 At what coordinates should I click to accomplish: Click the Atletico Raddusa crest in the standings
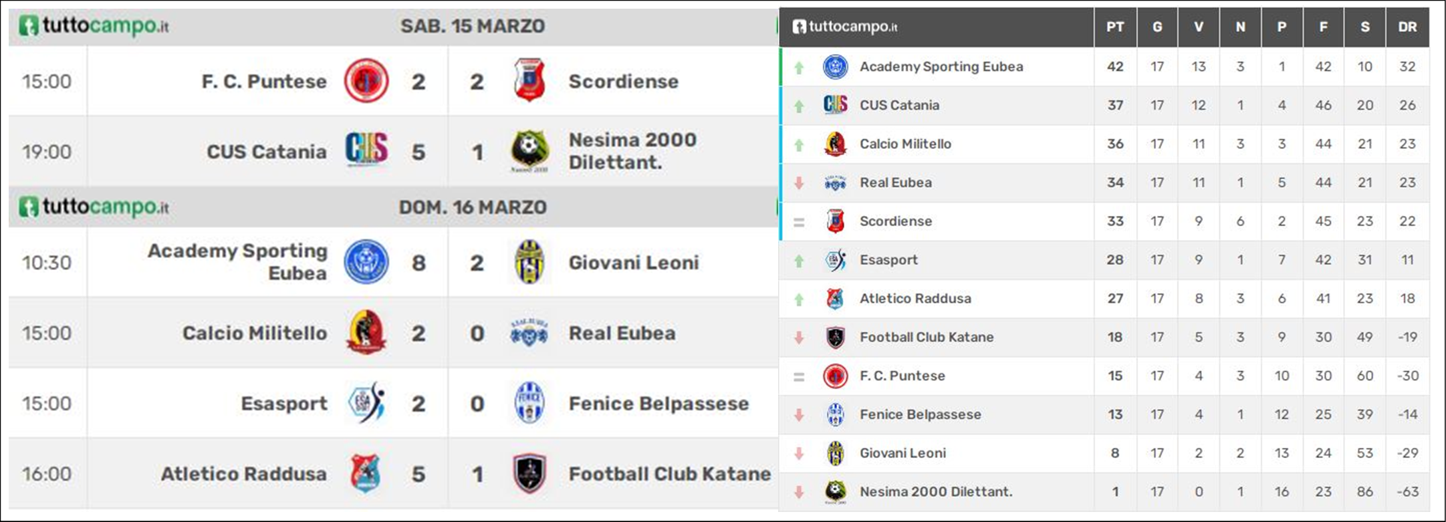click(x=835, y=299)
